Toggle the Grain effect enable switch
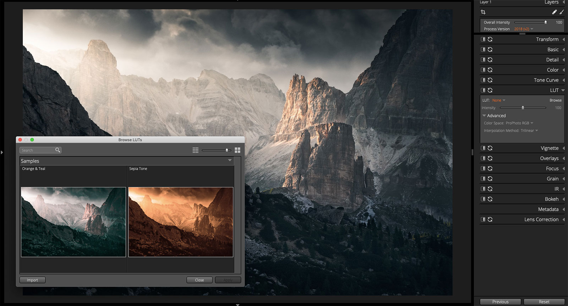 point(483,179)
